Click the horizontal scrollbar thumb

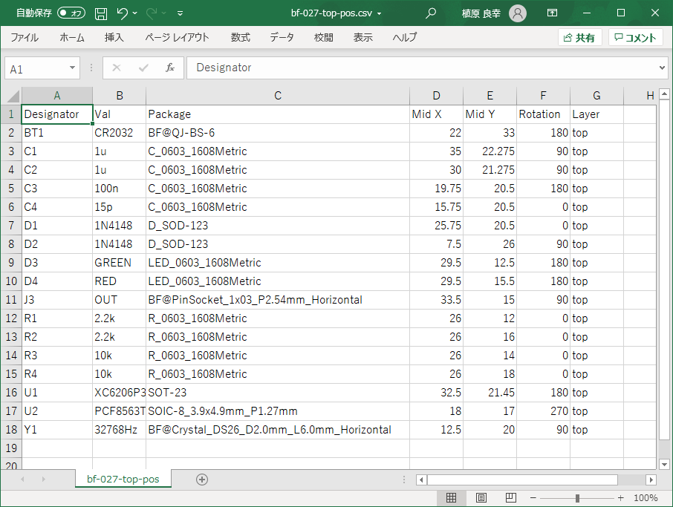[522, 480]
